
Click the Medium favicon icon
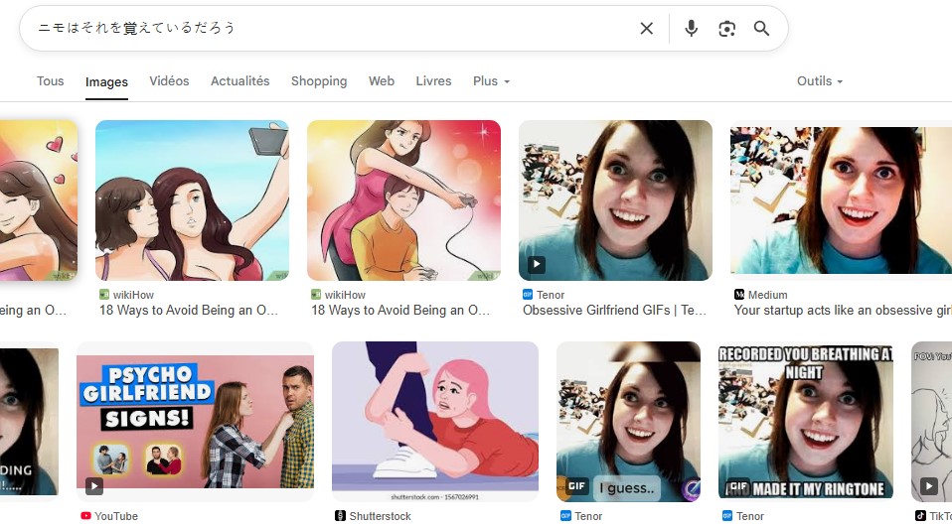(739, 295)
